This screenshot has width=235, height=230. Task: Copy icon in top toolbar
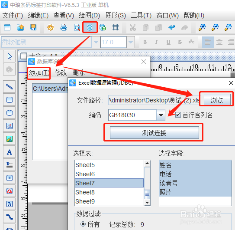(145, 27)
